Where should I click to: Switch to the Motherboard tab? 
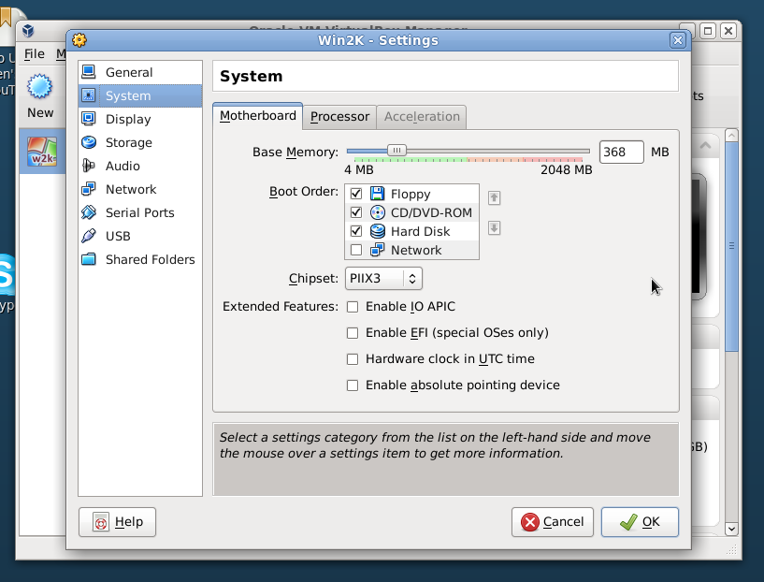coord(258,116)
